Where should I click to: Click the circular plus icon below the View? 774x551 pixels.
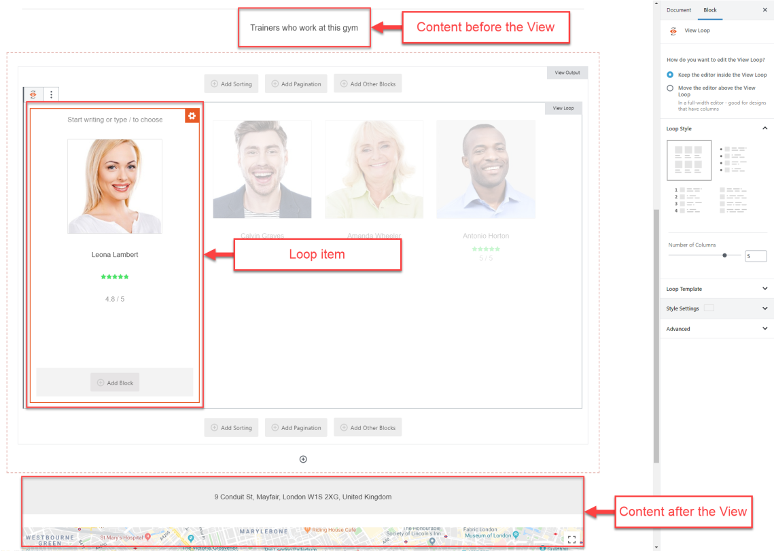303,459
